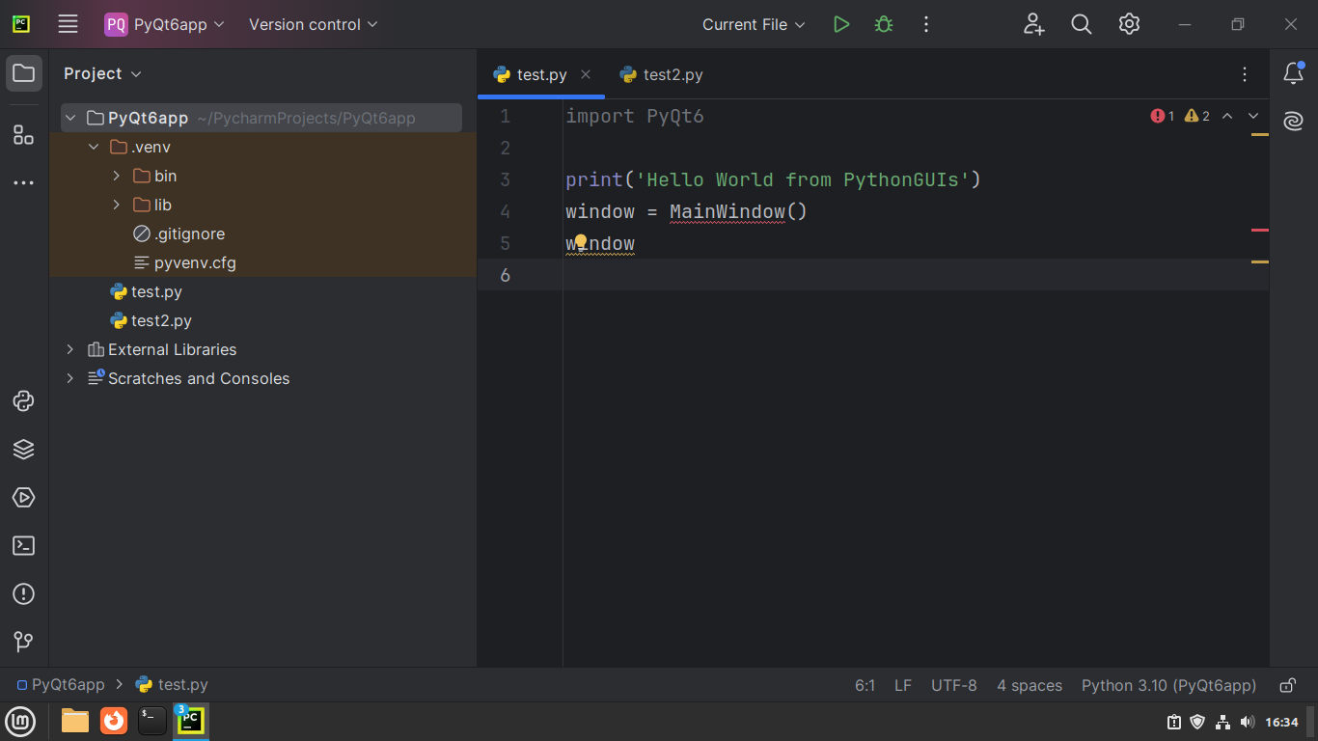
Task: Click red error stripe mark in scrollbar
Action: 1259,230
